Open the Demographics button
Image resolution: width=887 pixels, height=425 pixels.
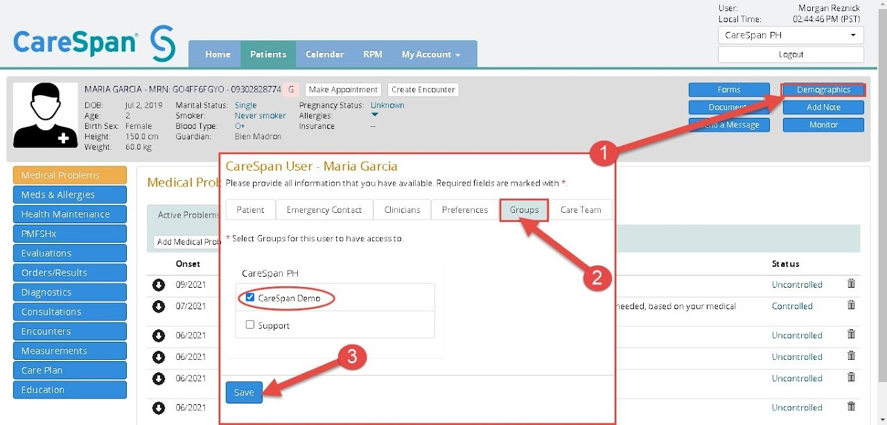pyautogui.click(x=823, y=89)
